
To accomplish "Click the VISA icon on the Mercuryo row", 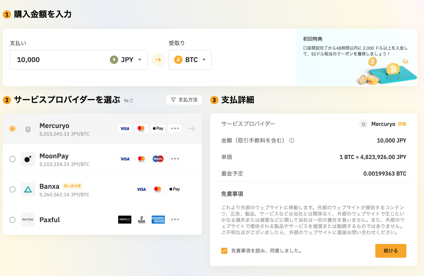I will click(x=125, y=128).
